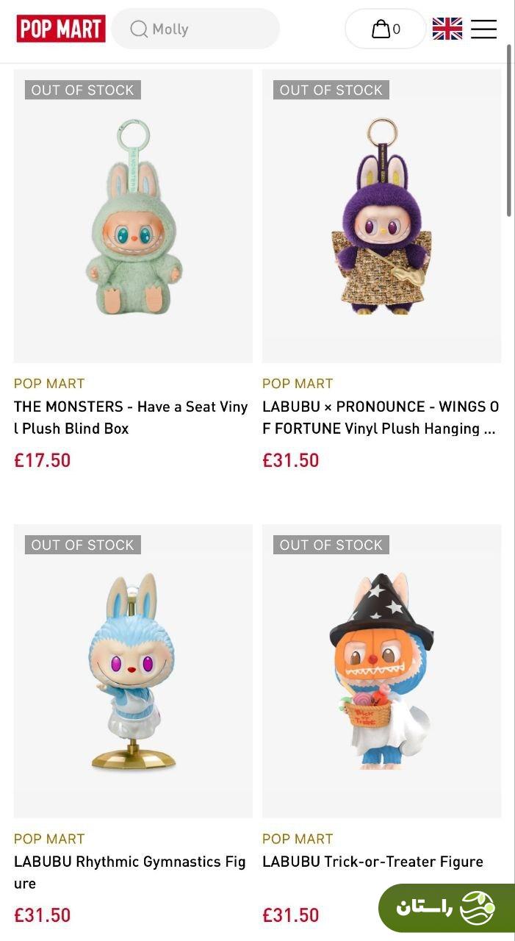Screen dimensions: 515x941
Task: Open the hamburger menu
Action: point(483,29)
